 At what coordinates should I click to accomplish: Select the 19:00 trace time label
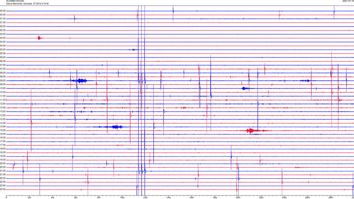pos(3,156)
